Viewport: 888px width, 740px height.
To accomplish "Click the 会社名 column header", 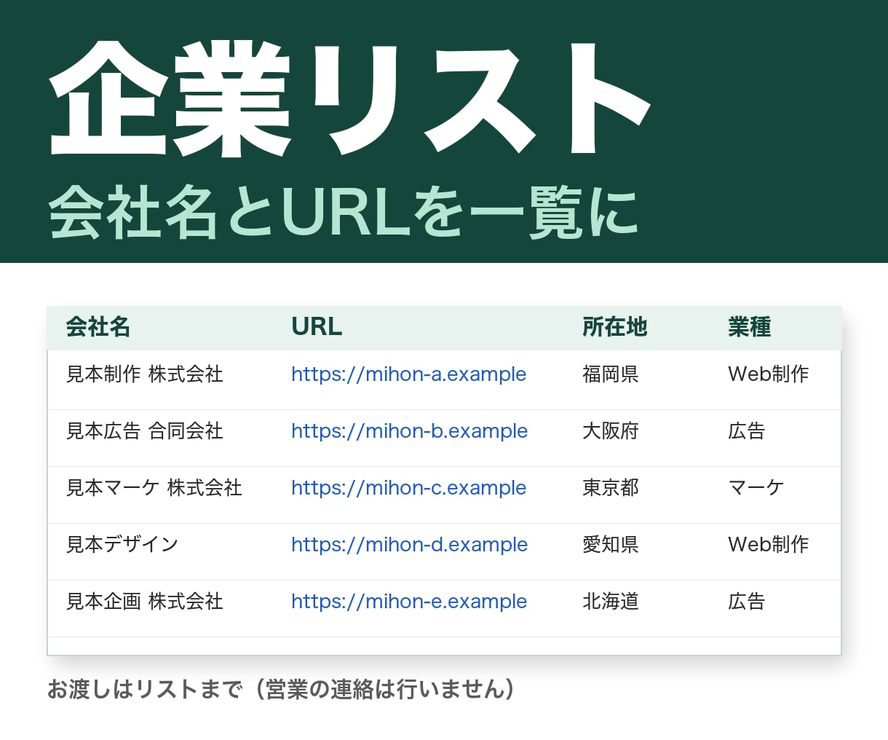I will pyautogui.click(x=98, y=327).
